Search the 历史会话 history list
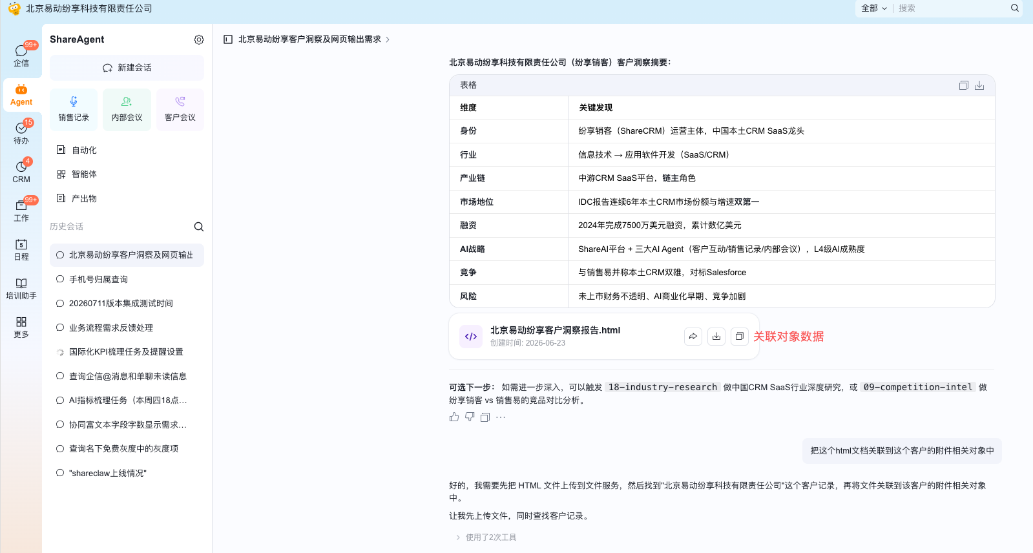1033x553 pixels. coord(199,227)
